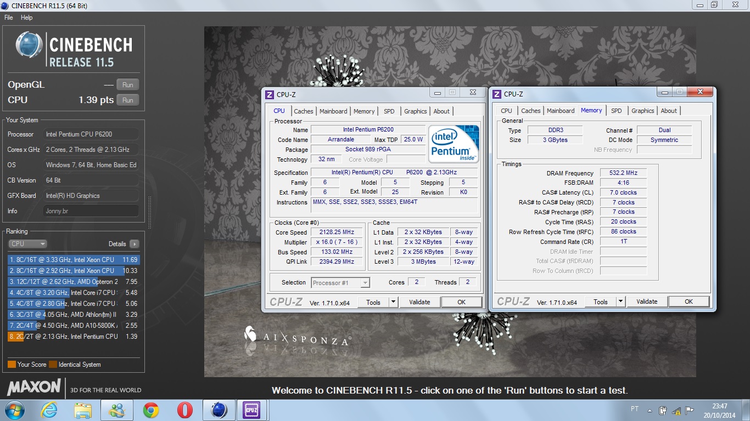Click the Your Score orange legend swatch

[12, 365]
